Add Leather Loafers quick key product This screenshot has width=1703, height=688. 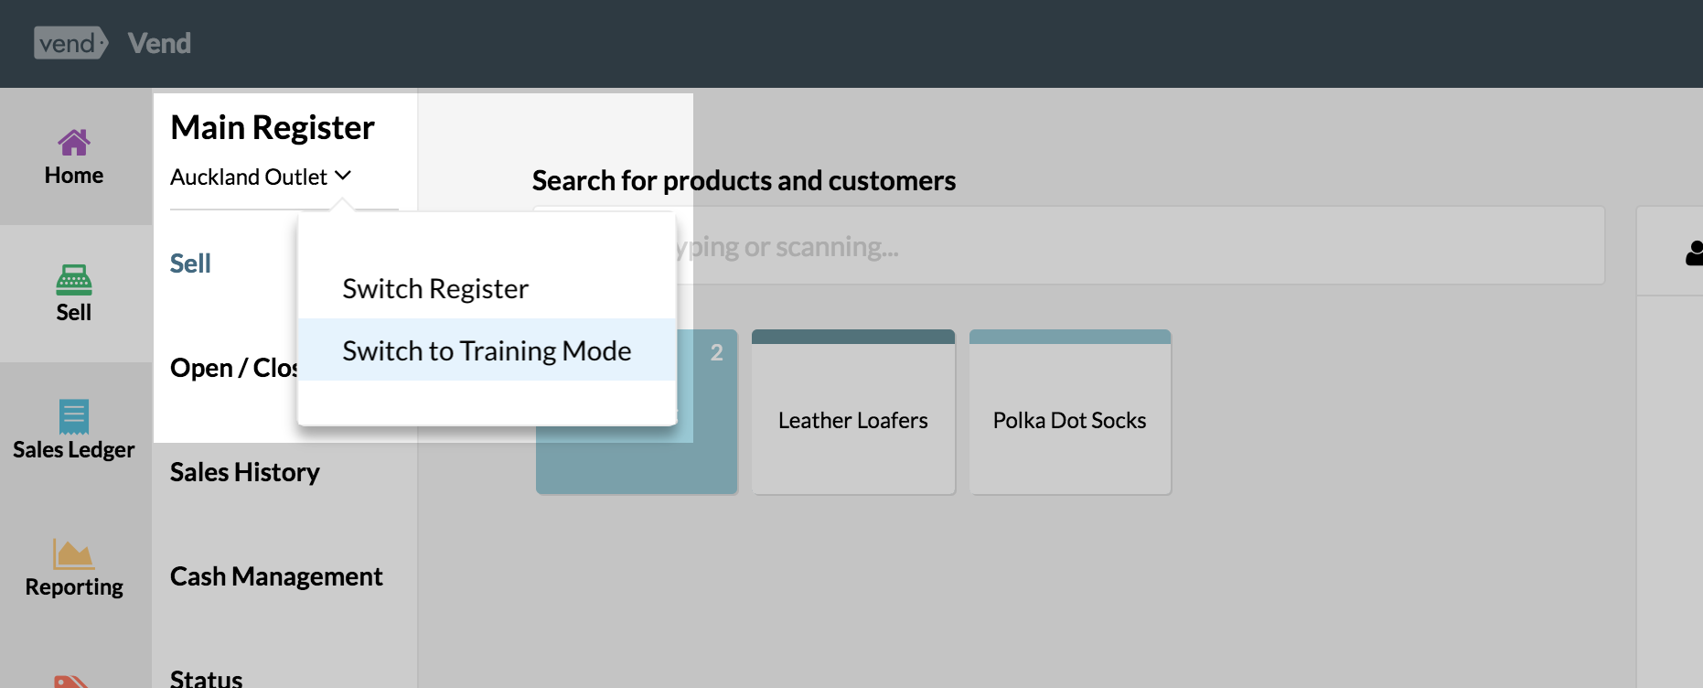click(853, 412)
